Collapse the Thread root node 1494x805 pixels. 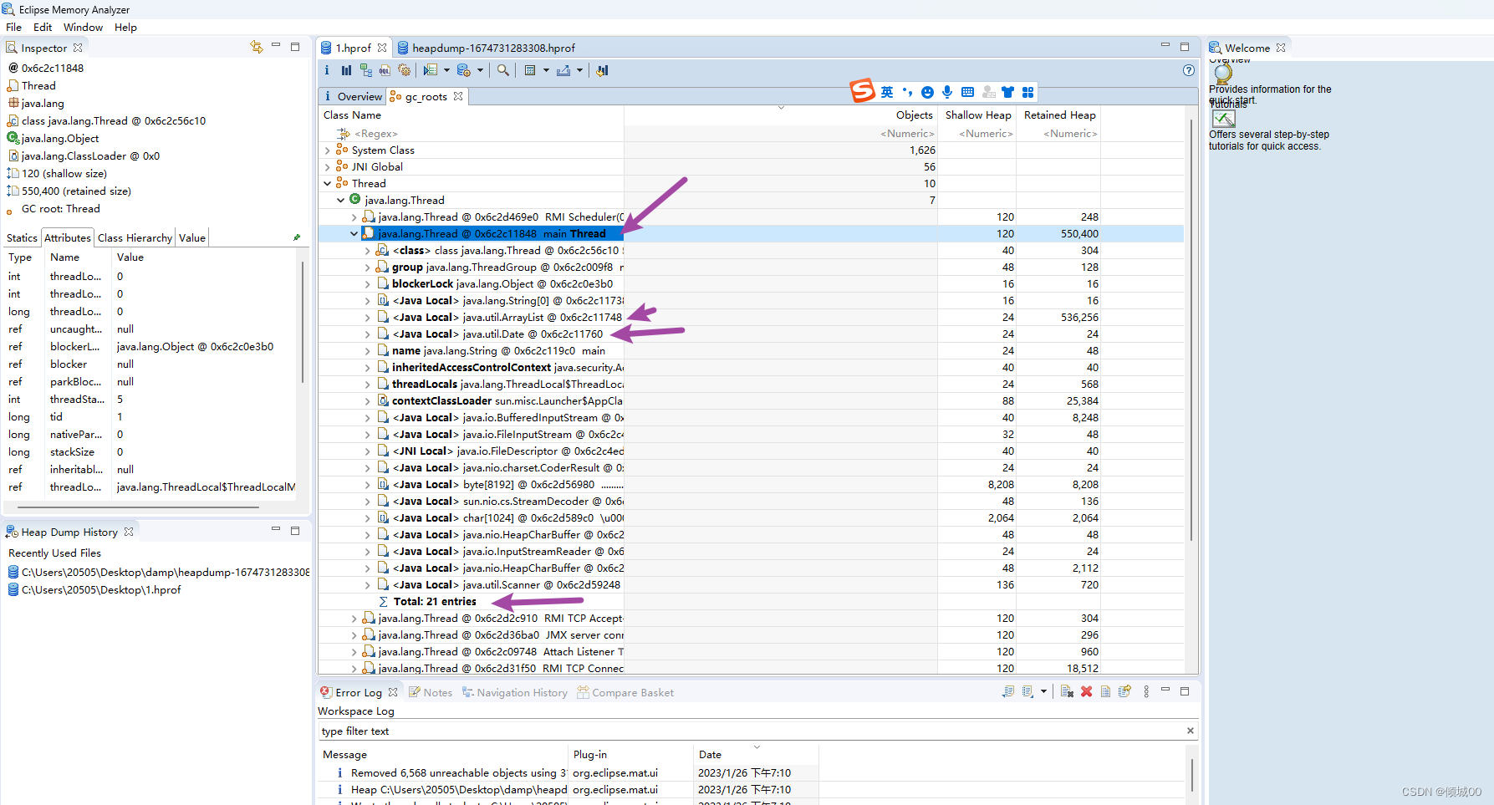[x=327, y=184]
